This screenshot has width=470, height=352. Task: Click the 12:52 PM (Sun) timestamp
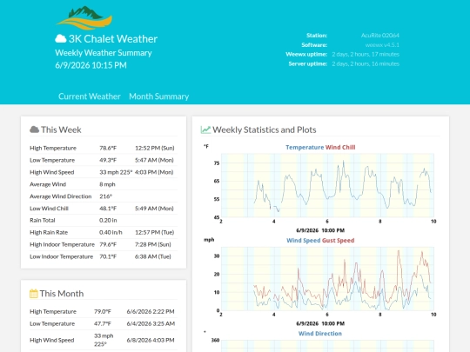155,148
